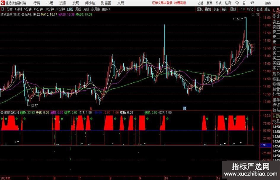This screenshot has width=280, height=180.
Task: Click the 统计 toolbar button
Action: point(225,9)
